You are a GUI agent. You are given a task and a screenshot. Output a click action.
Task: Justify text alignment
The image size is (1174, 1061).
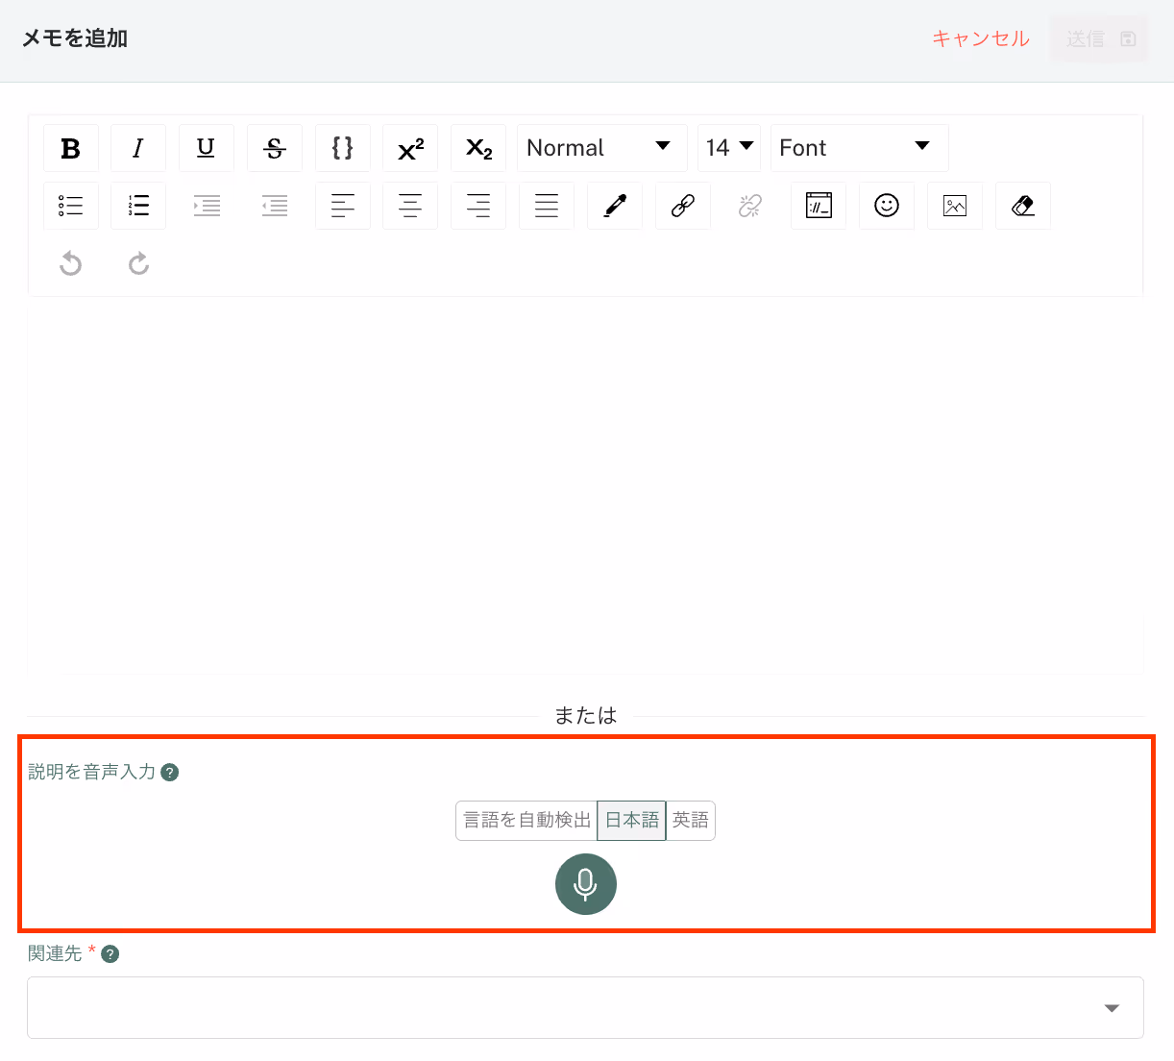547,206
